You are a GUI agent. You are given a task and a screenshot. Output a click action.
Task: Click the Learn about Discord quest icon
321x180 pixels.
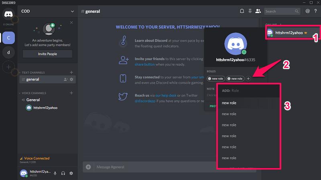tap(123, 42)
